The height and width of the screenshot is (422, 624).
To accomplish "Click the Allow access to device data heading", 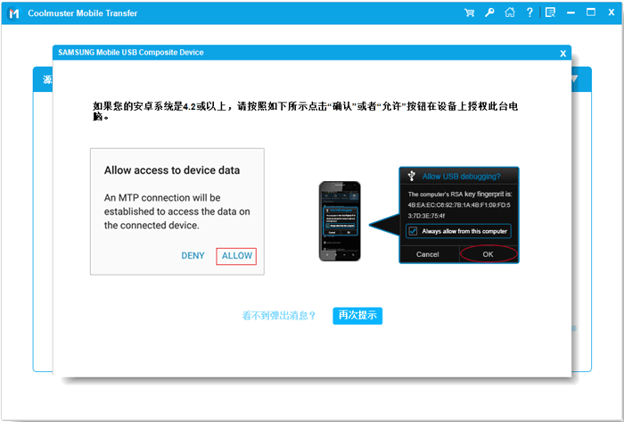I will tap(172, 170).
